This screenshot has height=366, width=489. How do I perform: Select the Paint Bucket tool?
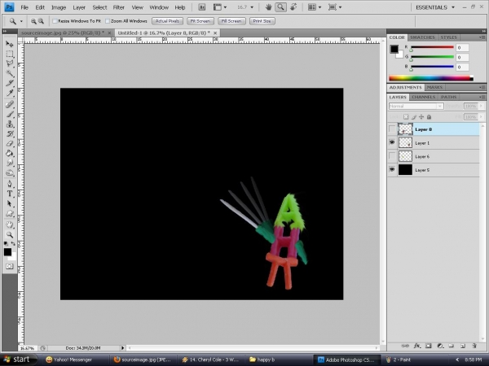[x=10, y=153]
